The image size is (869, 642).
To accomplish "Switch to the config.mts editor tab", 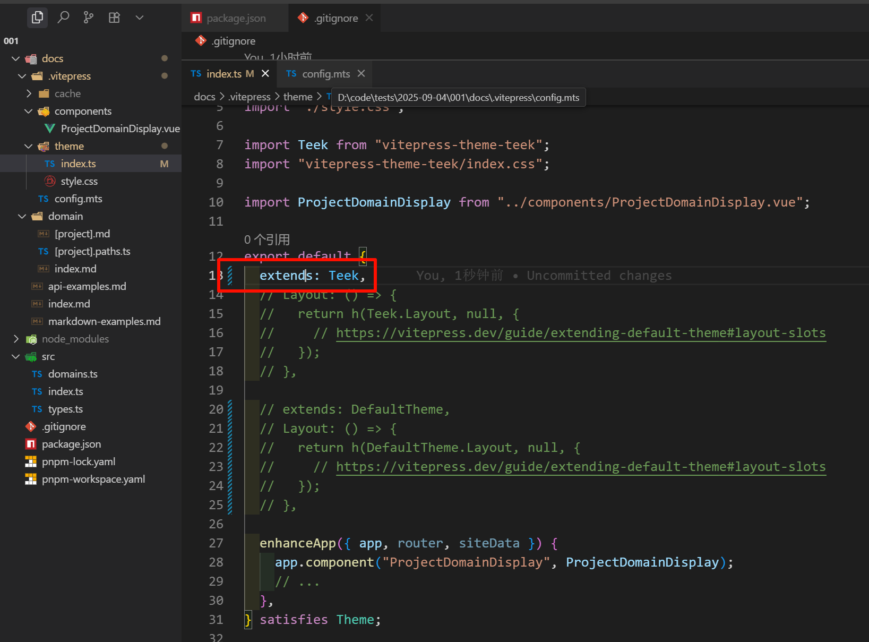I will [325, 74].
